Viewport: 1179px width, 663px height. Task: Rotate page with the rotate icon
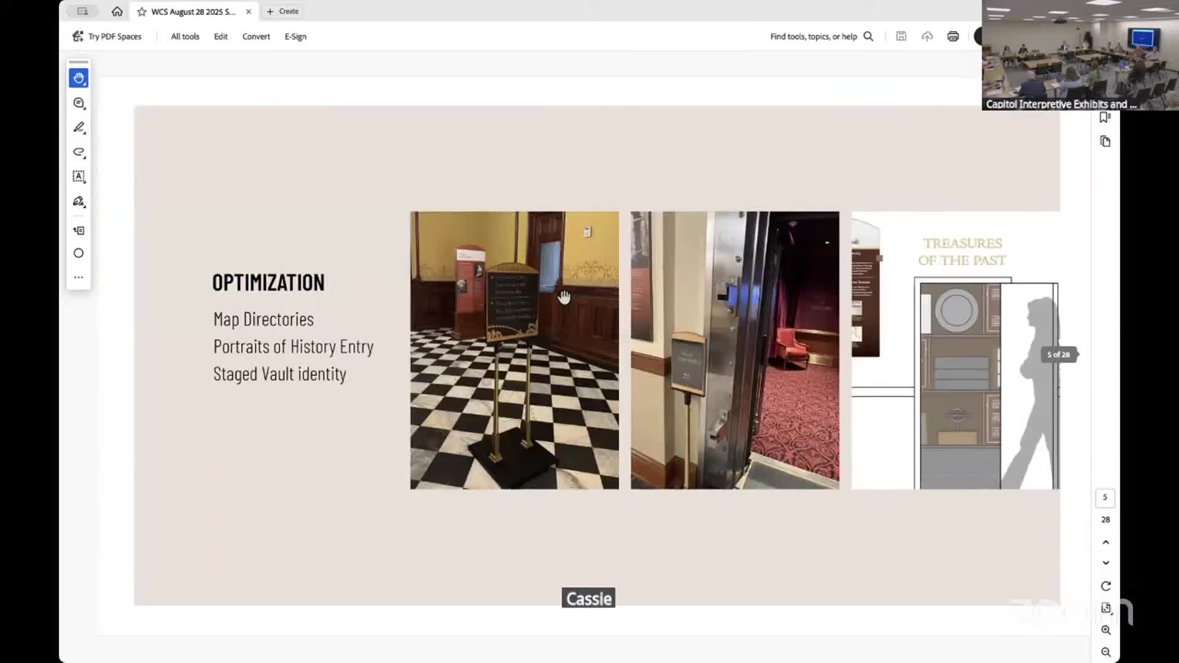coord(1105,586)
